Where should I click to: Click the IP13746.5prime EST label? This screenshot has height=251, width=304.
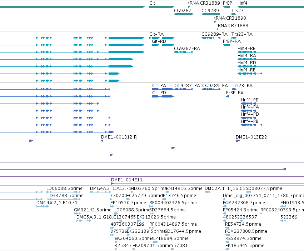[x=179, y=196]
